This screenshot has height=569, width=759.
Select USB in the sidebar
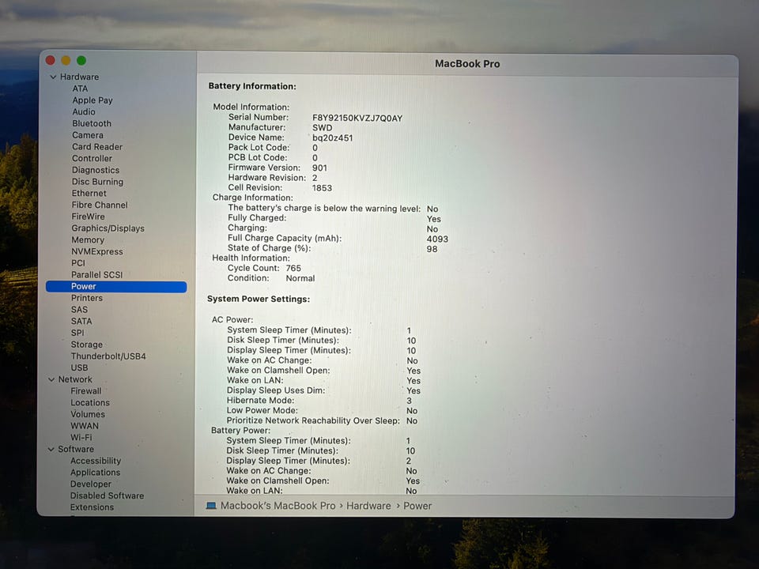coord(79,367)
